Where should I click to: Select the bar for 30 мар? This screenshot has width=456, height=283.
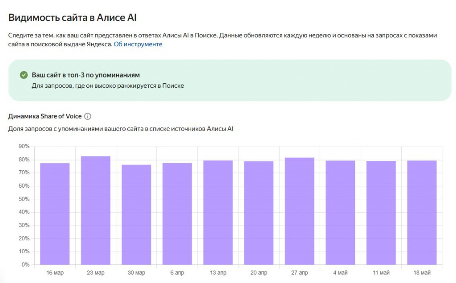pos(136,214)
